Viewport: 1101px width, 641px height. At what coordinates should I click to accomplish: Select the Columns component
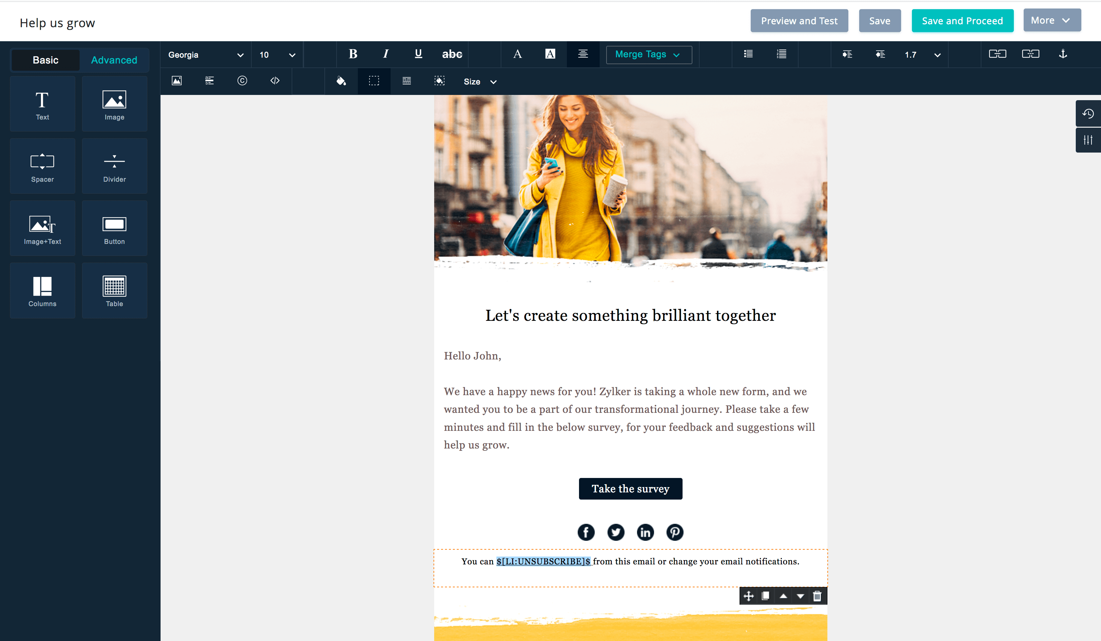tap(42, 290)
